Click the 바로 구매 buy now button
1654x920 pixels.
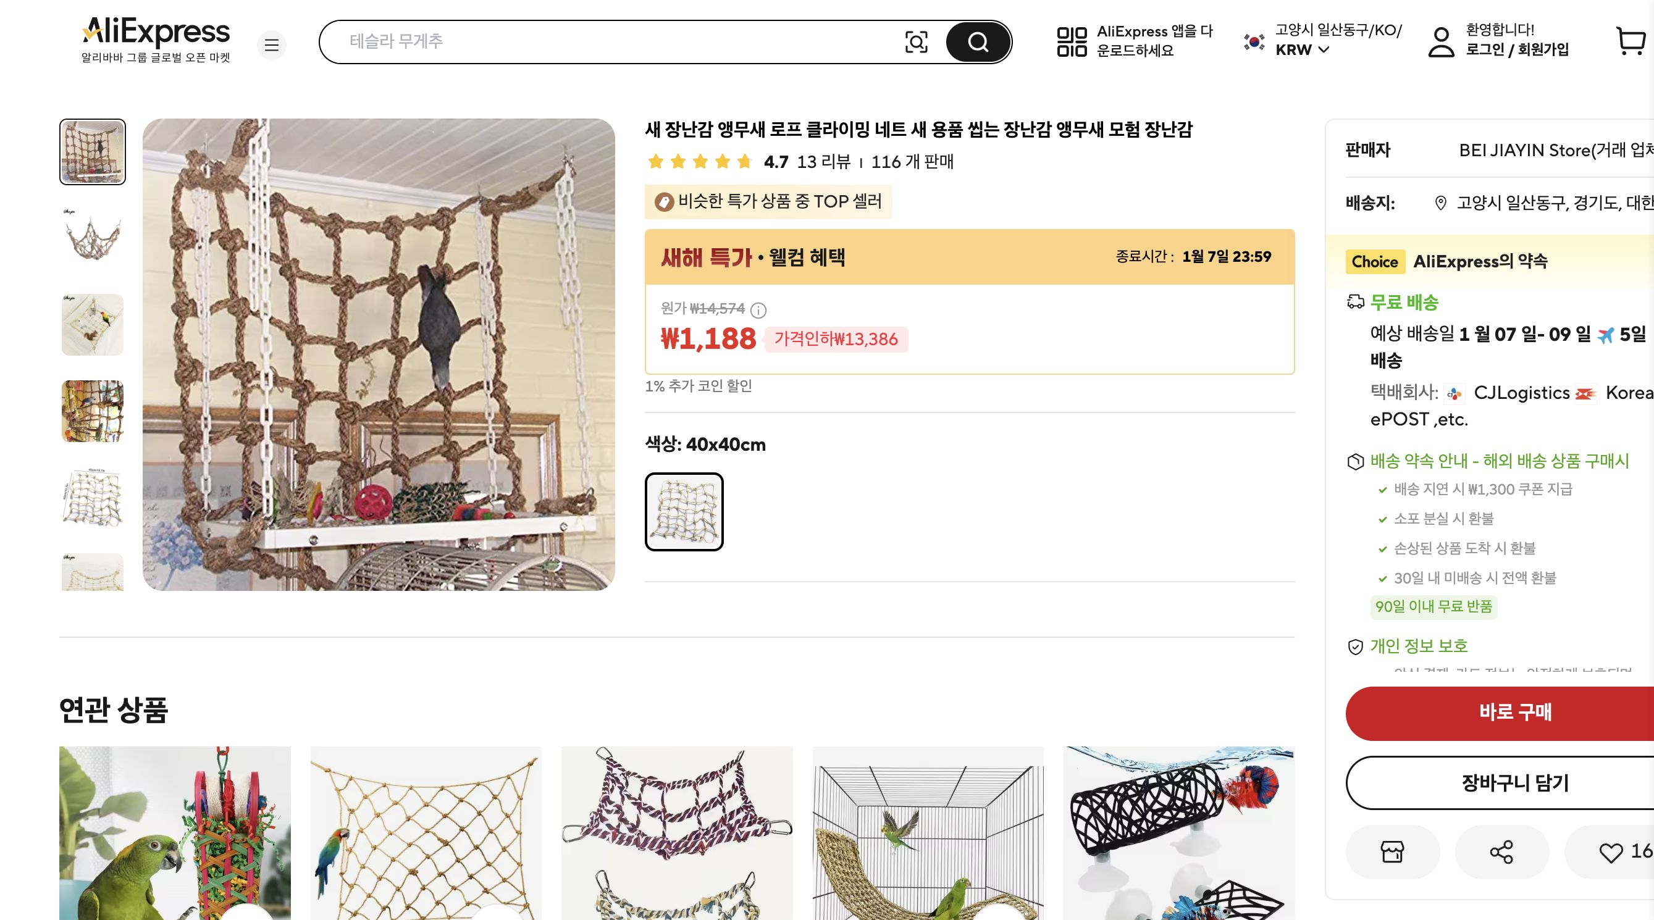click(1514, 713)
